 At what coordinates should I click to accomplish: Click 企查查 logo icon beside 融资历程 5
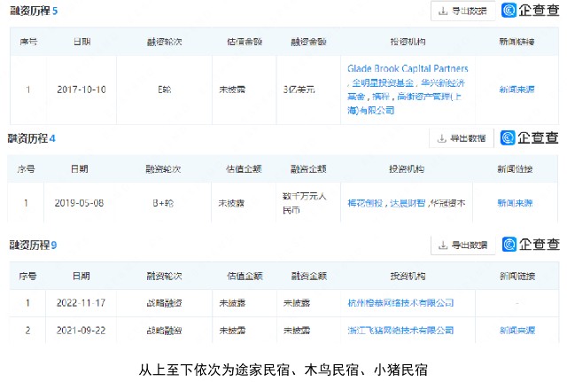click(x=509, y=10)
